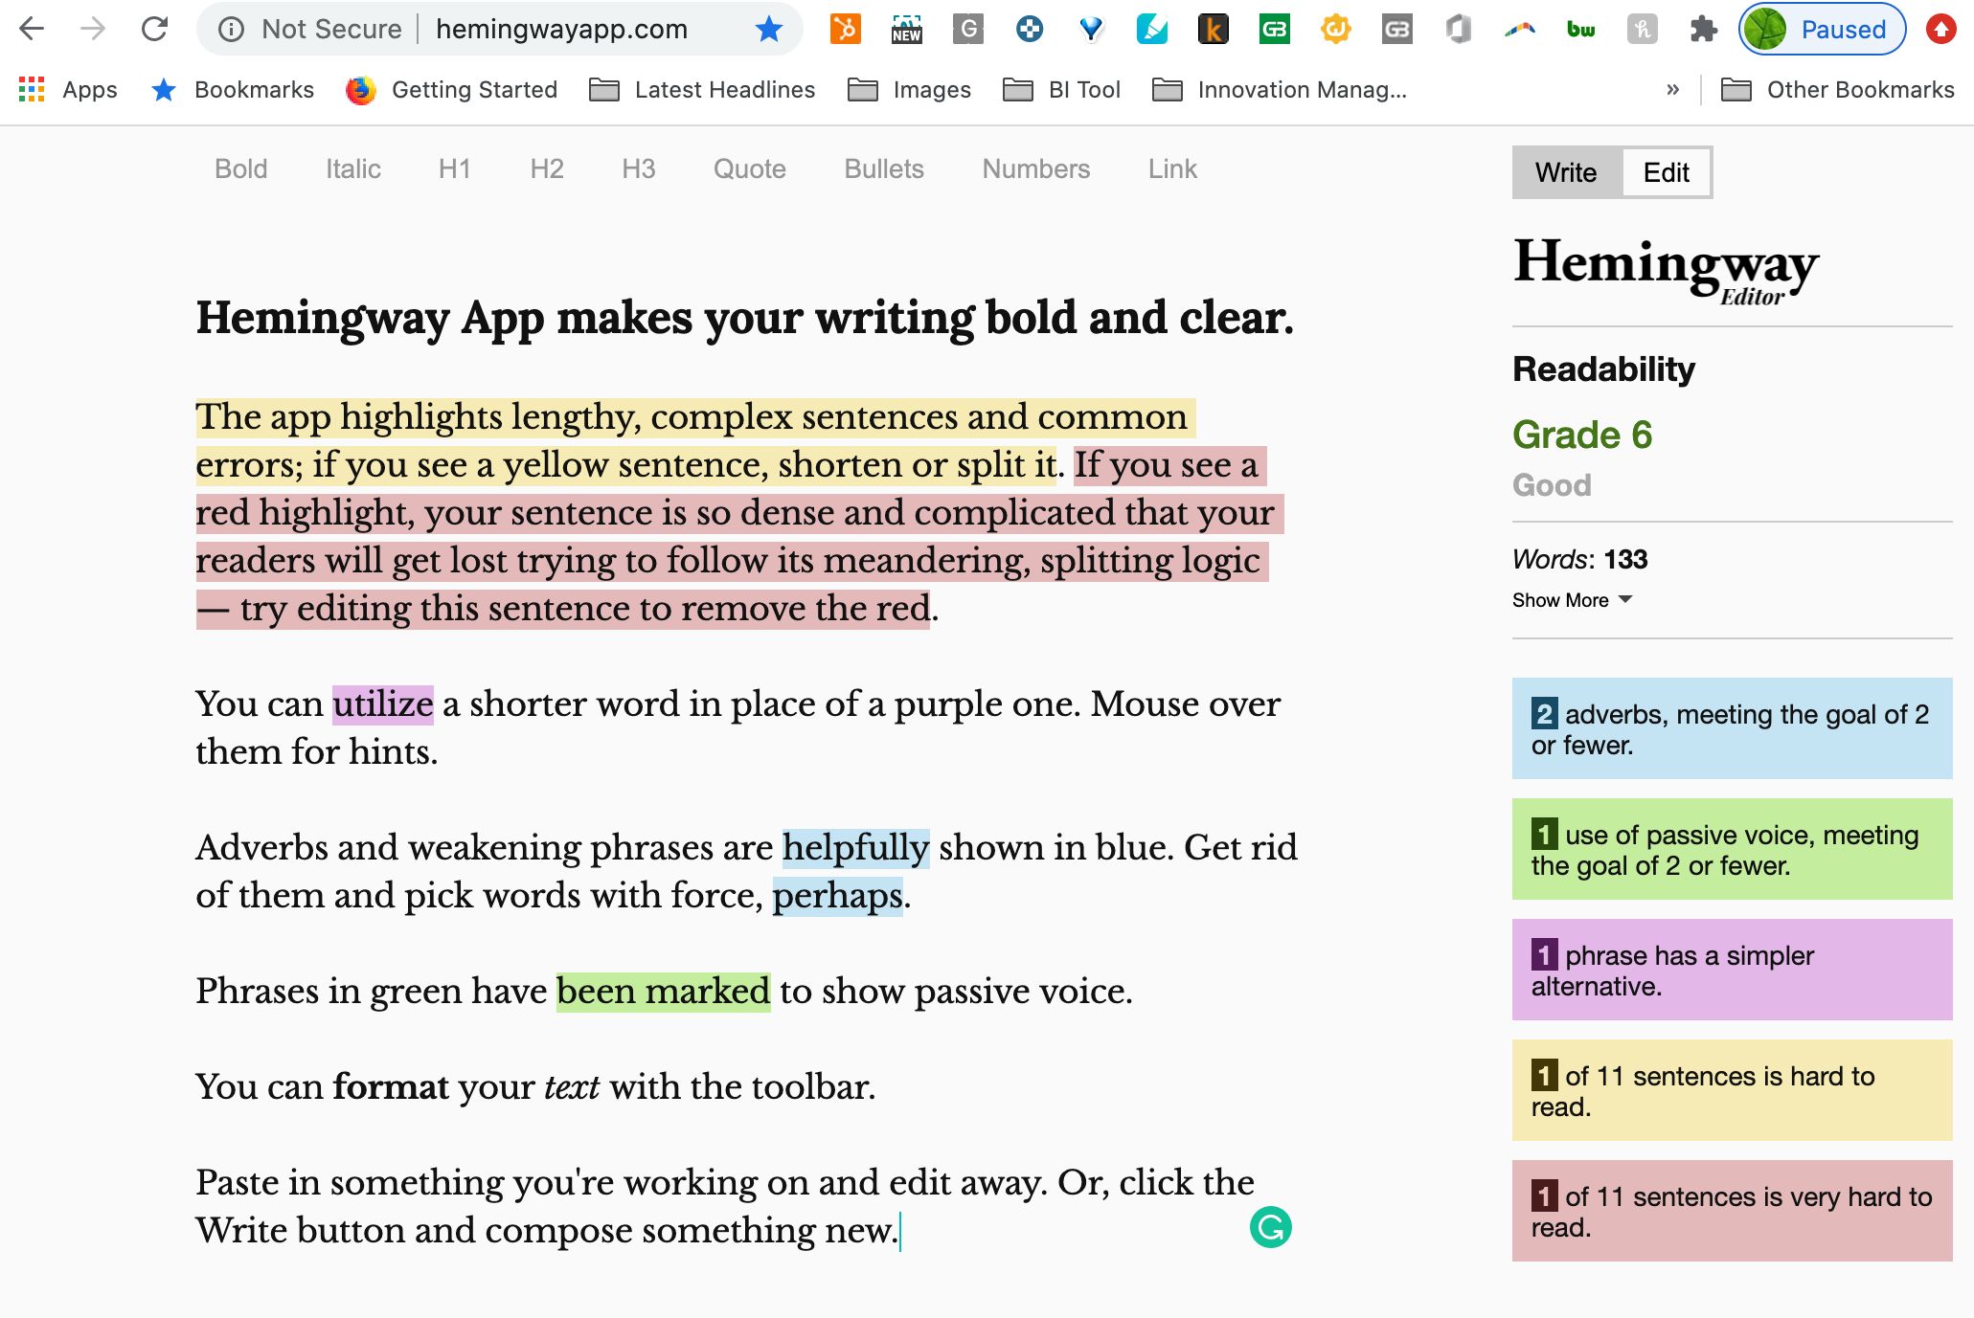Reload the page with the refresh icon
The image size is (1974, 1318).
(154, 30)
